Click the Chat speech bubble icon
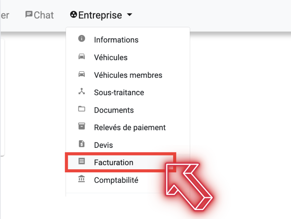Image resolution: width=291 pixels, height=219 pixels. [29, 15]
